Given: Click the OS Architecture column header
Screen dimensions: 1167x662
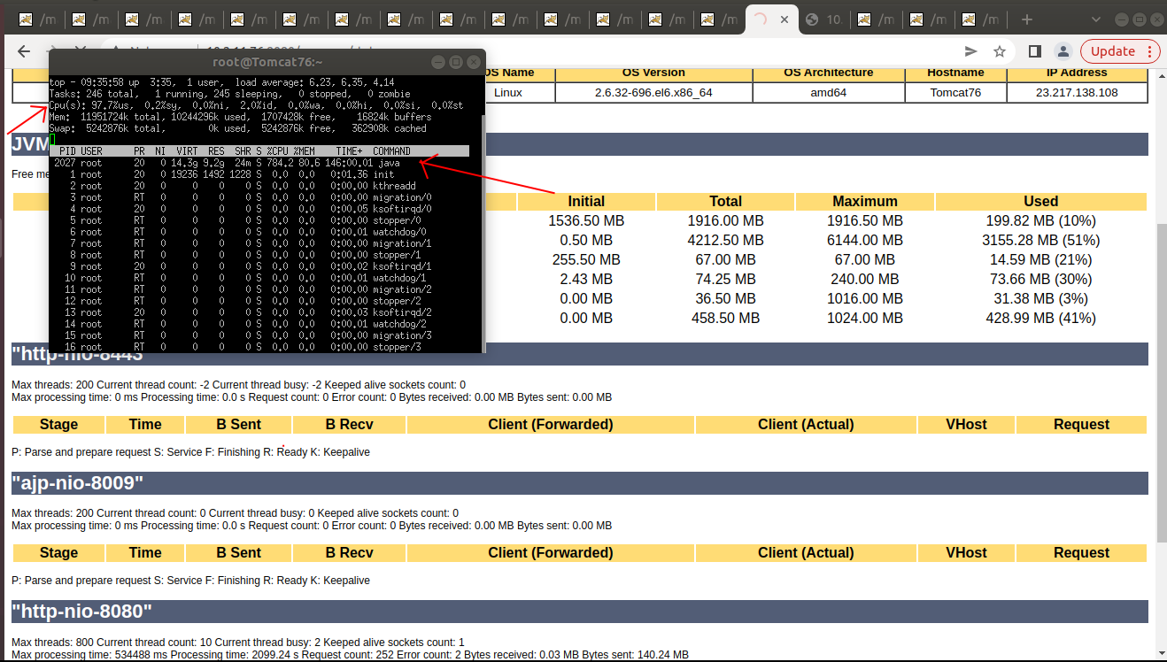Looking at the screenshot, I should point(829,73).
